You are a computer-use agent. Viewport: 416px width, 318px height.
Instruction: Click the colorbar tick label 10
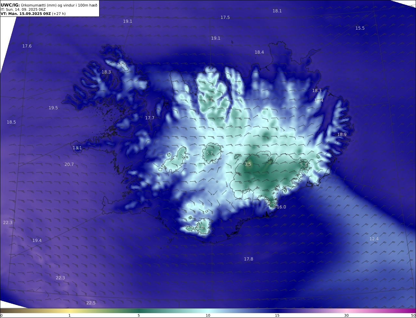point(208,315)
